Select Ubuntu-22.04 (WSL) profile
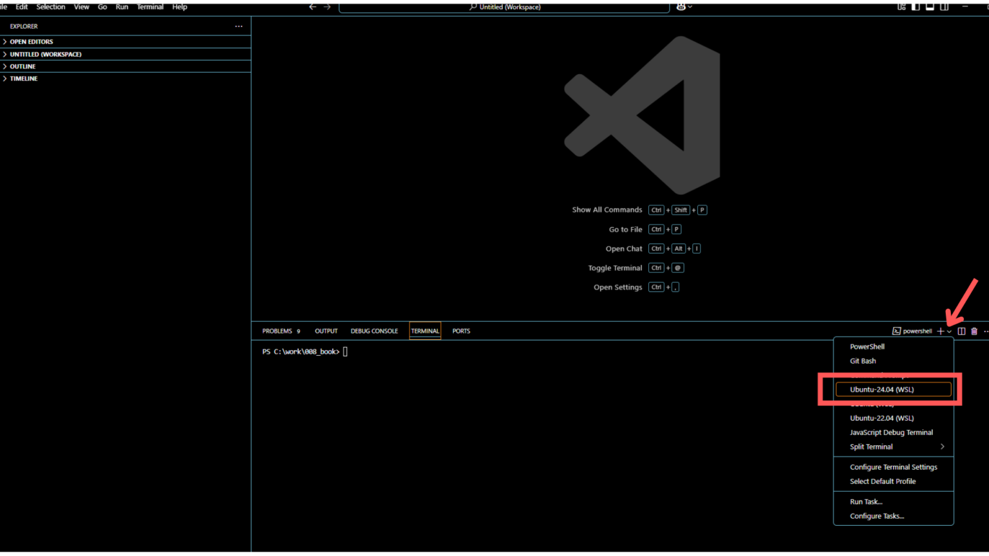 coord(894,418)
